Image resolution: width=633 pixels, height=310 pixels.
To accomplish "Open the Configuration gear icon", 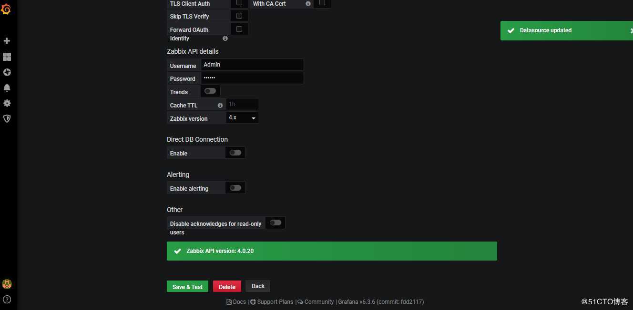I will (7, 103).
